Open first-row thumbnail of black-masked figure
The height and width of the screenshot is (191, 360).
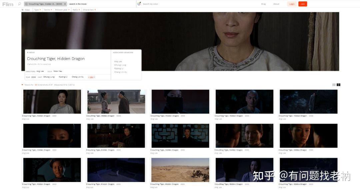click(x=180, y=101)
